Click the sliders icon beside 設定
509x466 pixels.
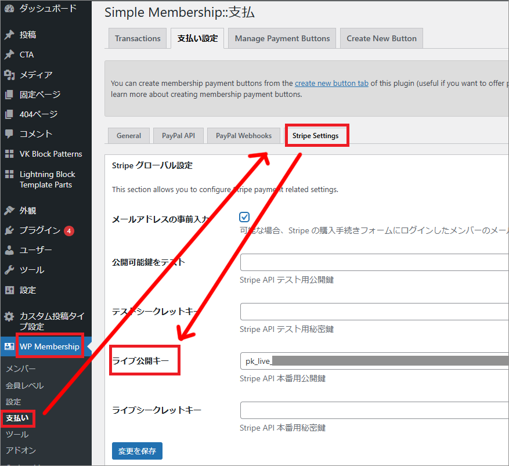(9, 290)
